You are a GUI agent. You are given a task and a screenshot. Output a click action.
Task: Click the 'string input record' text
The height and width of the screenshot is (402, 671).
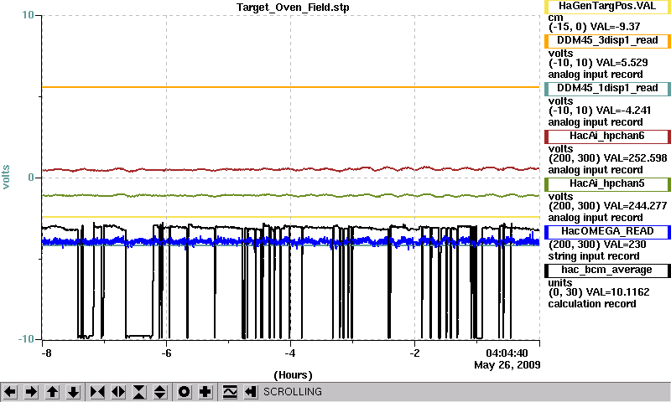594,256
